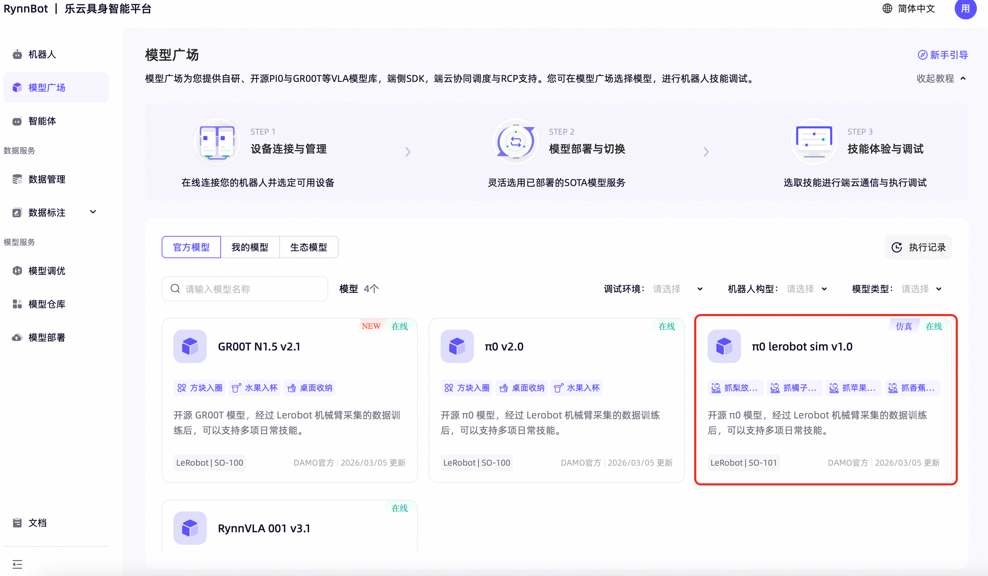This screenshot has height=576, width=988.
Task: Switch to the 官方模型 tab
Action: (191, 247)
